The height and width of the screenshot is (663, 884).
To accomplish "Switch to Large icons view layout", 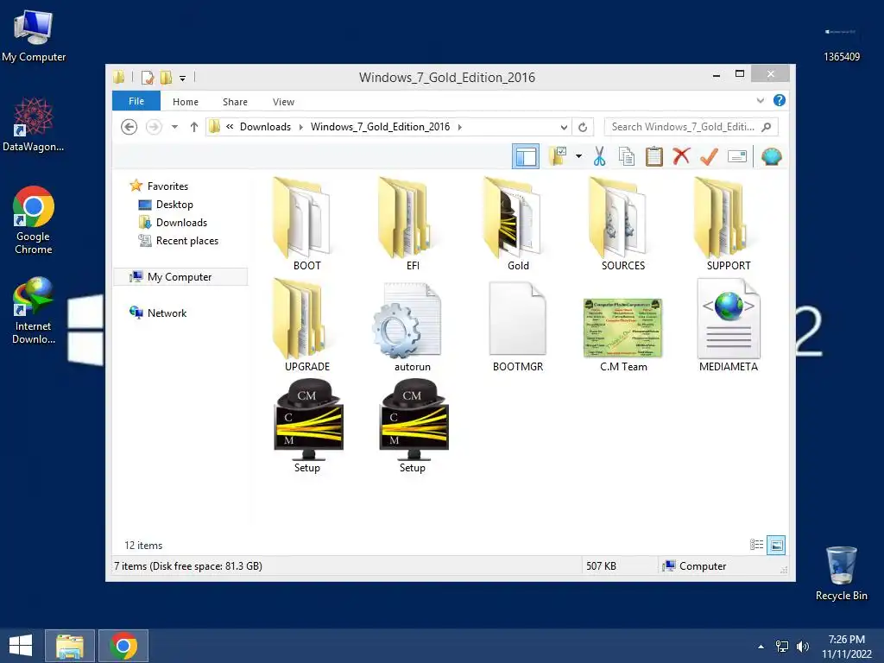I will tap(776, 545).
